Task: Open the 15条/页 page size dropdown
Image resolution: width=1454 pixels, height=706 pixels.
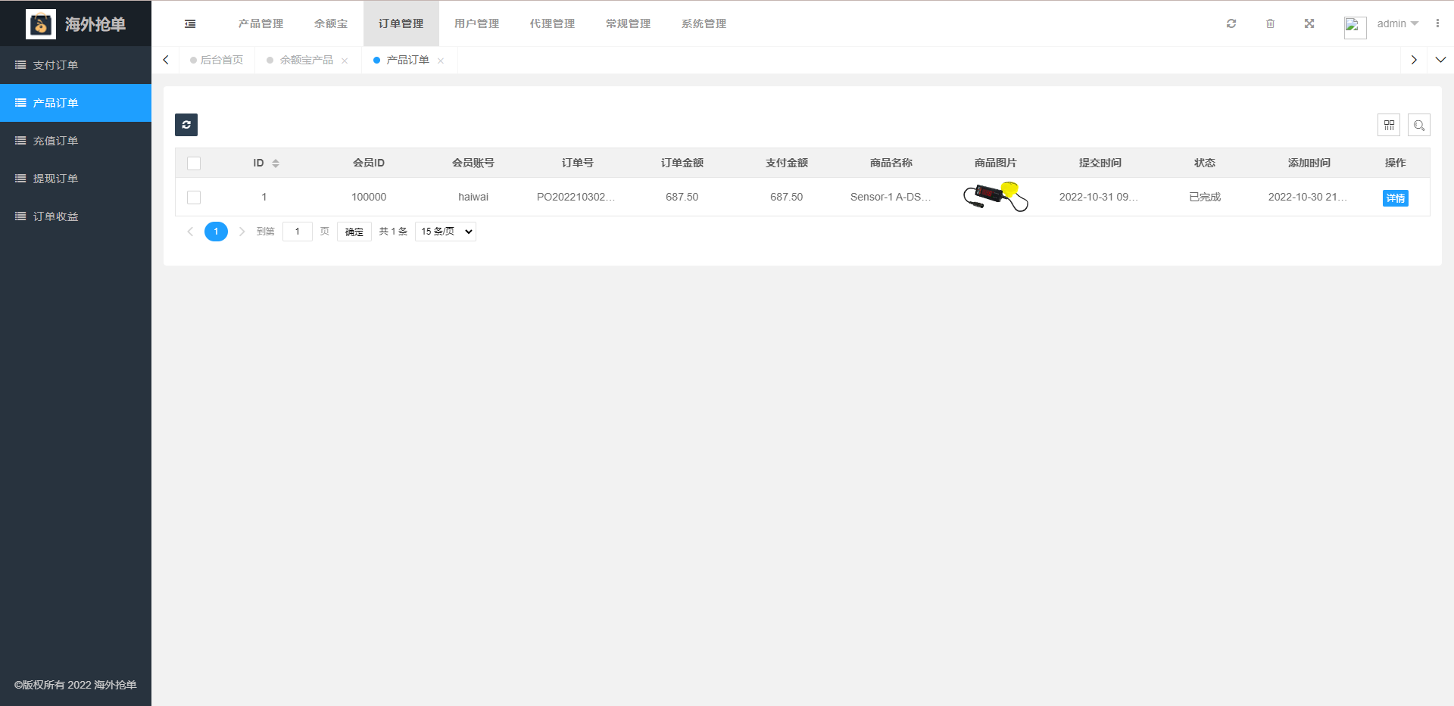Action: [445, 231]
